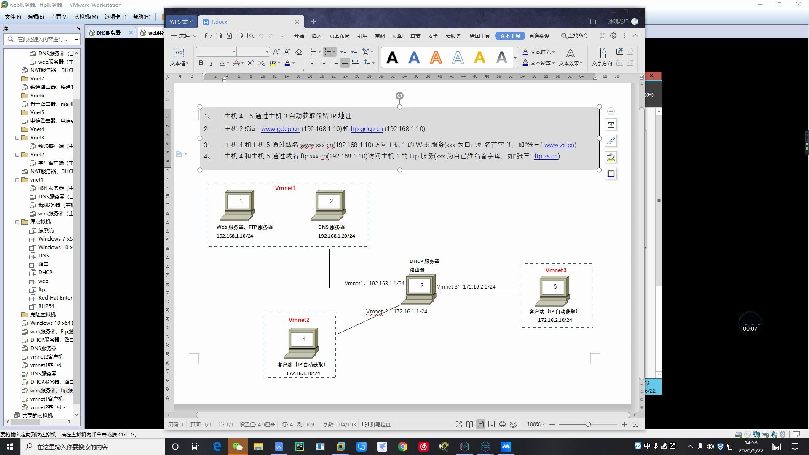The height and width of the screenshot is (455, 809).
Task: Open zoom percentage 100% dropdown
Action: click(536, 424)
